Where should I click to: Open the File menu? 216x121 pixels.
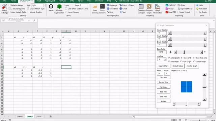4,1
